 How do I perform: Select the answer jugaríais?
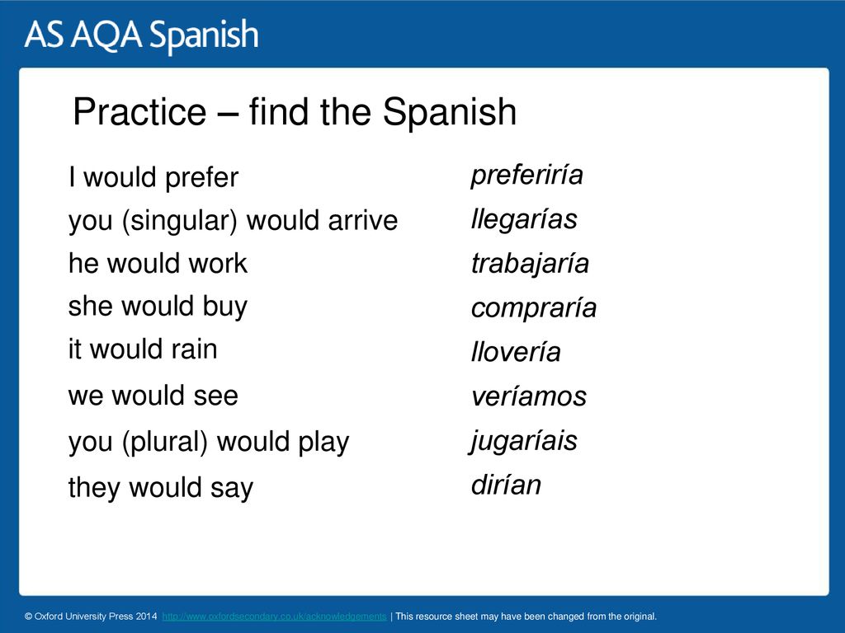tap(523, 442)
